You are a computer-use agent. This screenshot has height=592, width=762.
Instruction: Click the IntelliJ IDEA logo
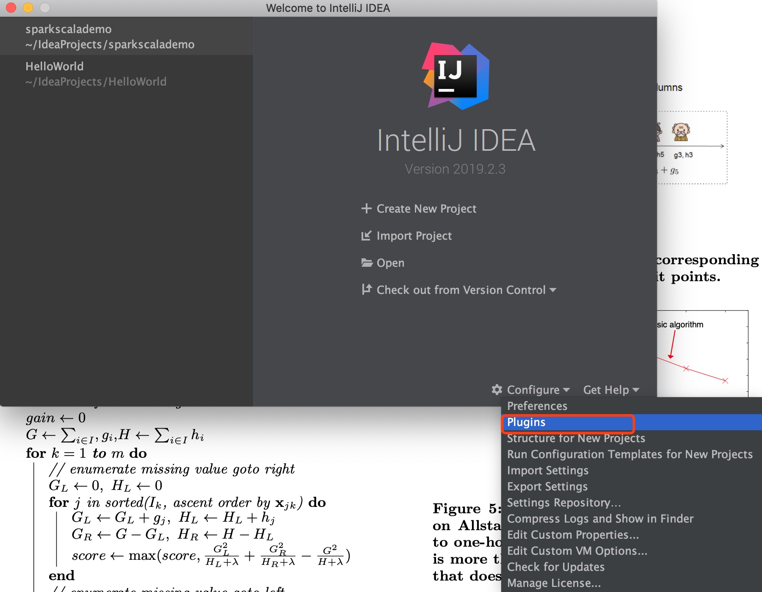[456, 76]
